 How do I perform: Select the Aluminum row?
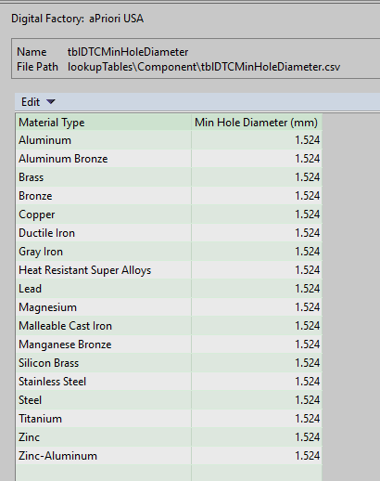tap(169, 140)
